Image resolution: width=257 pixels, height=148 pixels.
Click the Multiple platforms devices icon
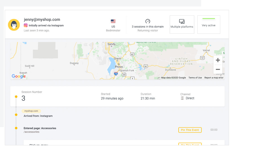[182, 21]
